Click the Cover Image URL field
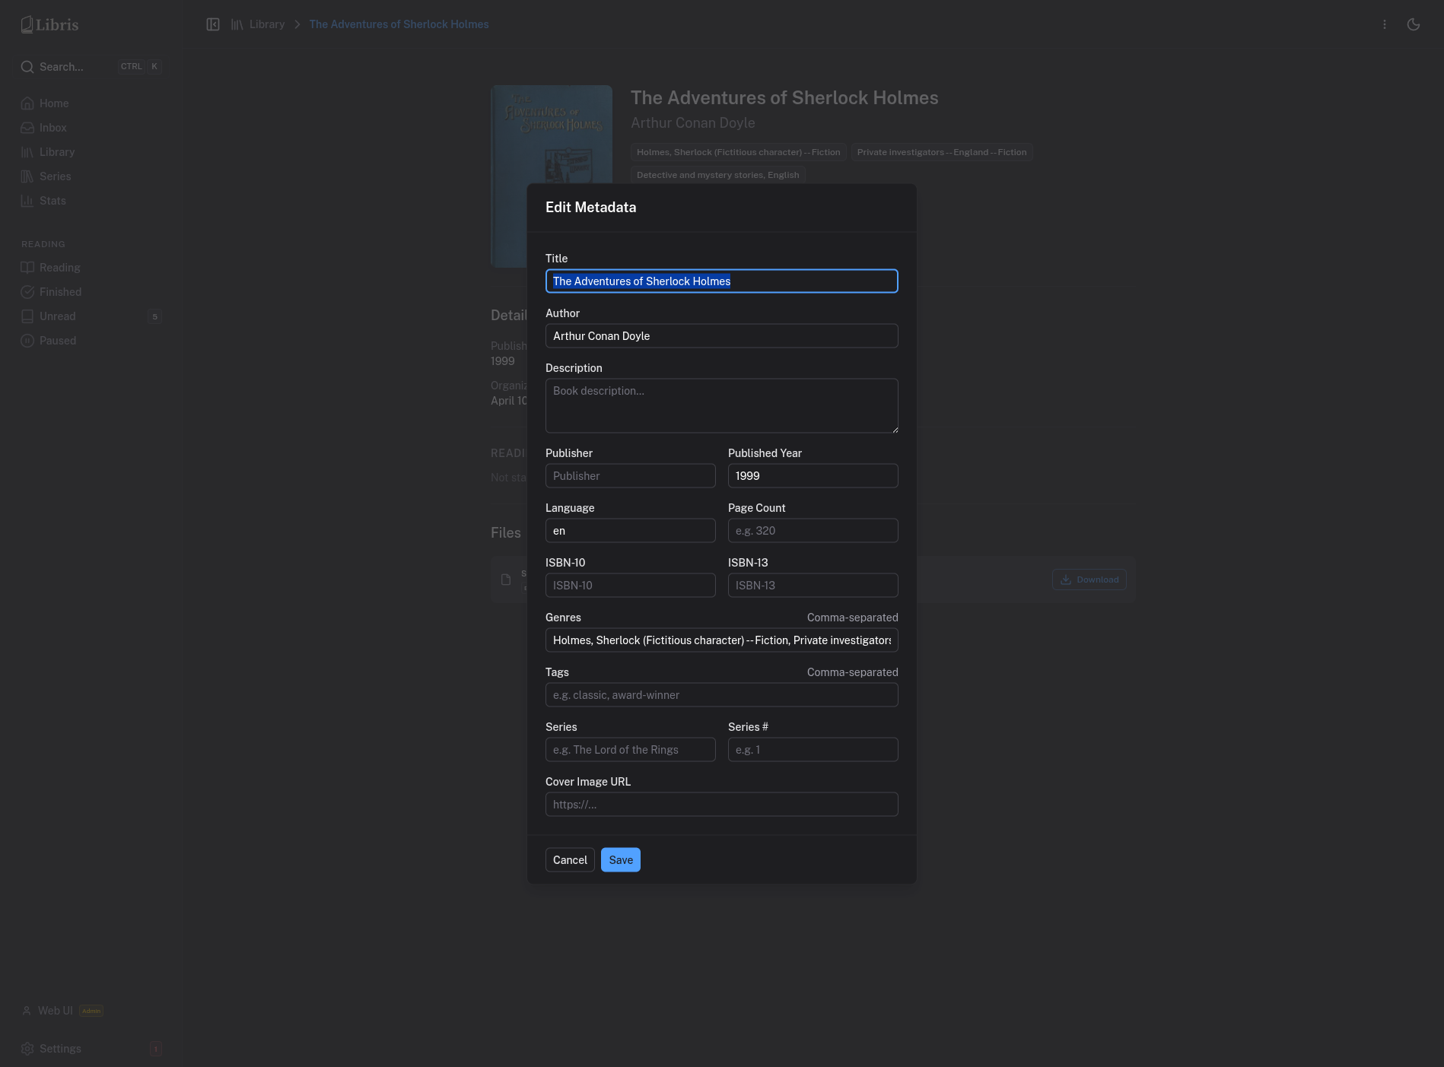This screenshot has width=1444, height=1067. 721,805
